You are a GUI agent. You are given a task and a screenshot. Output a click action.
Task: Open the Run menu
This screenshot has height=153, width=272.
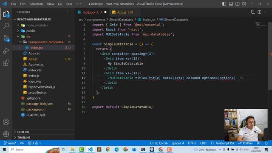[69, 4]
